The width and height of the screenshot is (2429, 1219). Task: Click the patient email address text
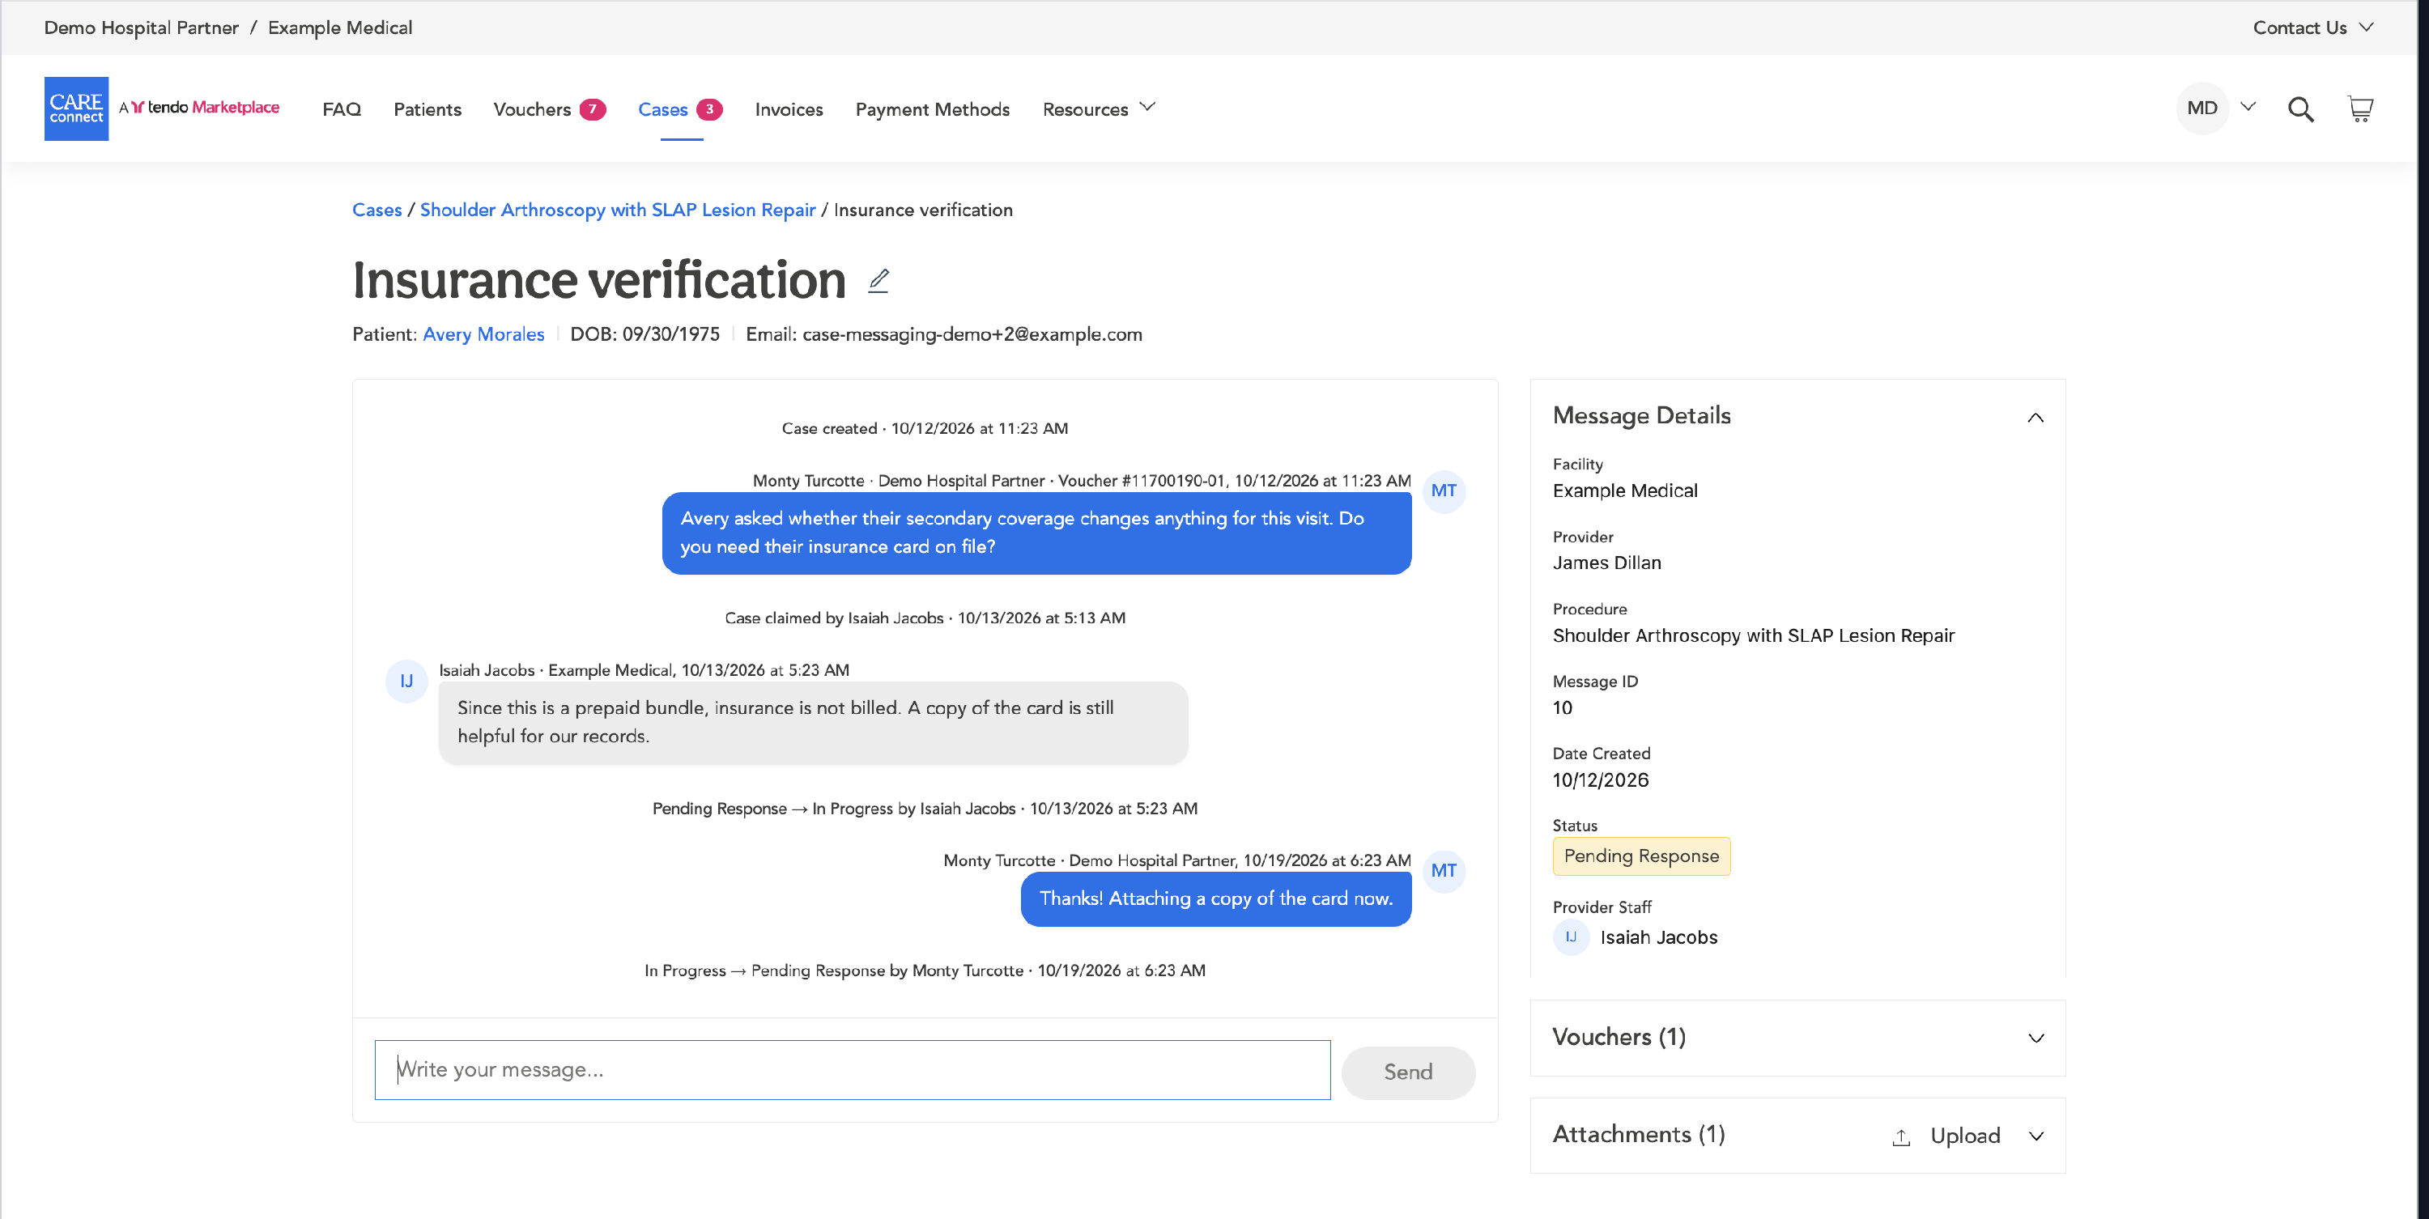pos(972,333)
